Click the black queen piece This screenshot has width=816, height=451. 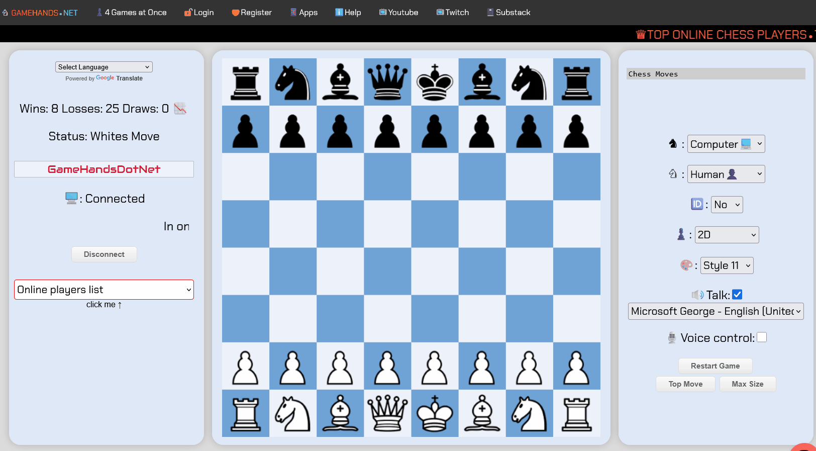click(387, 82)
